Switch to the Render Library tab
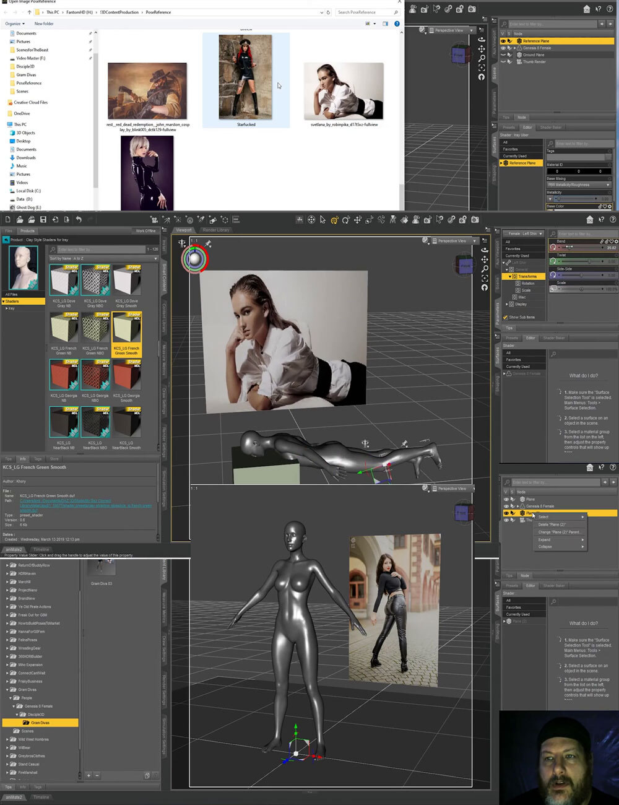Viewport: 619px width, 805px height. pyautogui.click(x=216, y=230)
